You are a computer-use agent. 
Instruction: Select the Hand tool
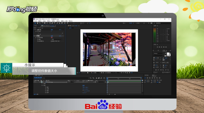pyautogui.click(x=37, y=23)
